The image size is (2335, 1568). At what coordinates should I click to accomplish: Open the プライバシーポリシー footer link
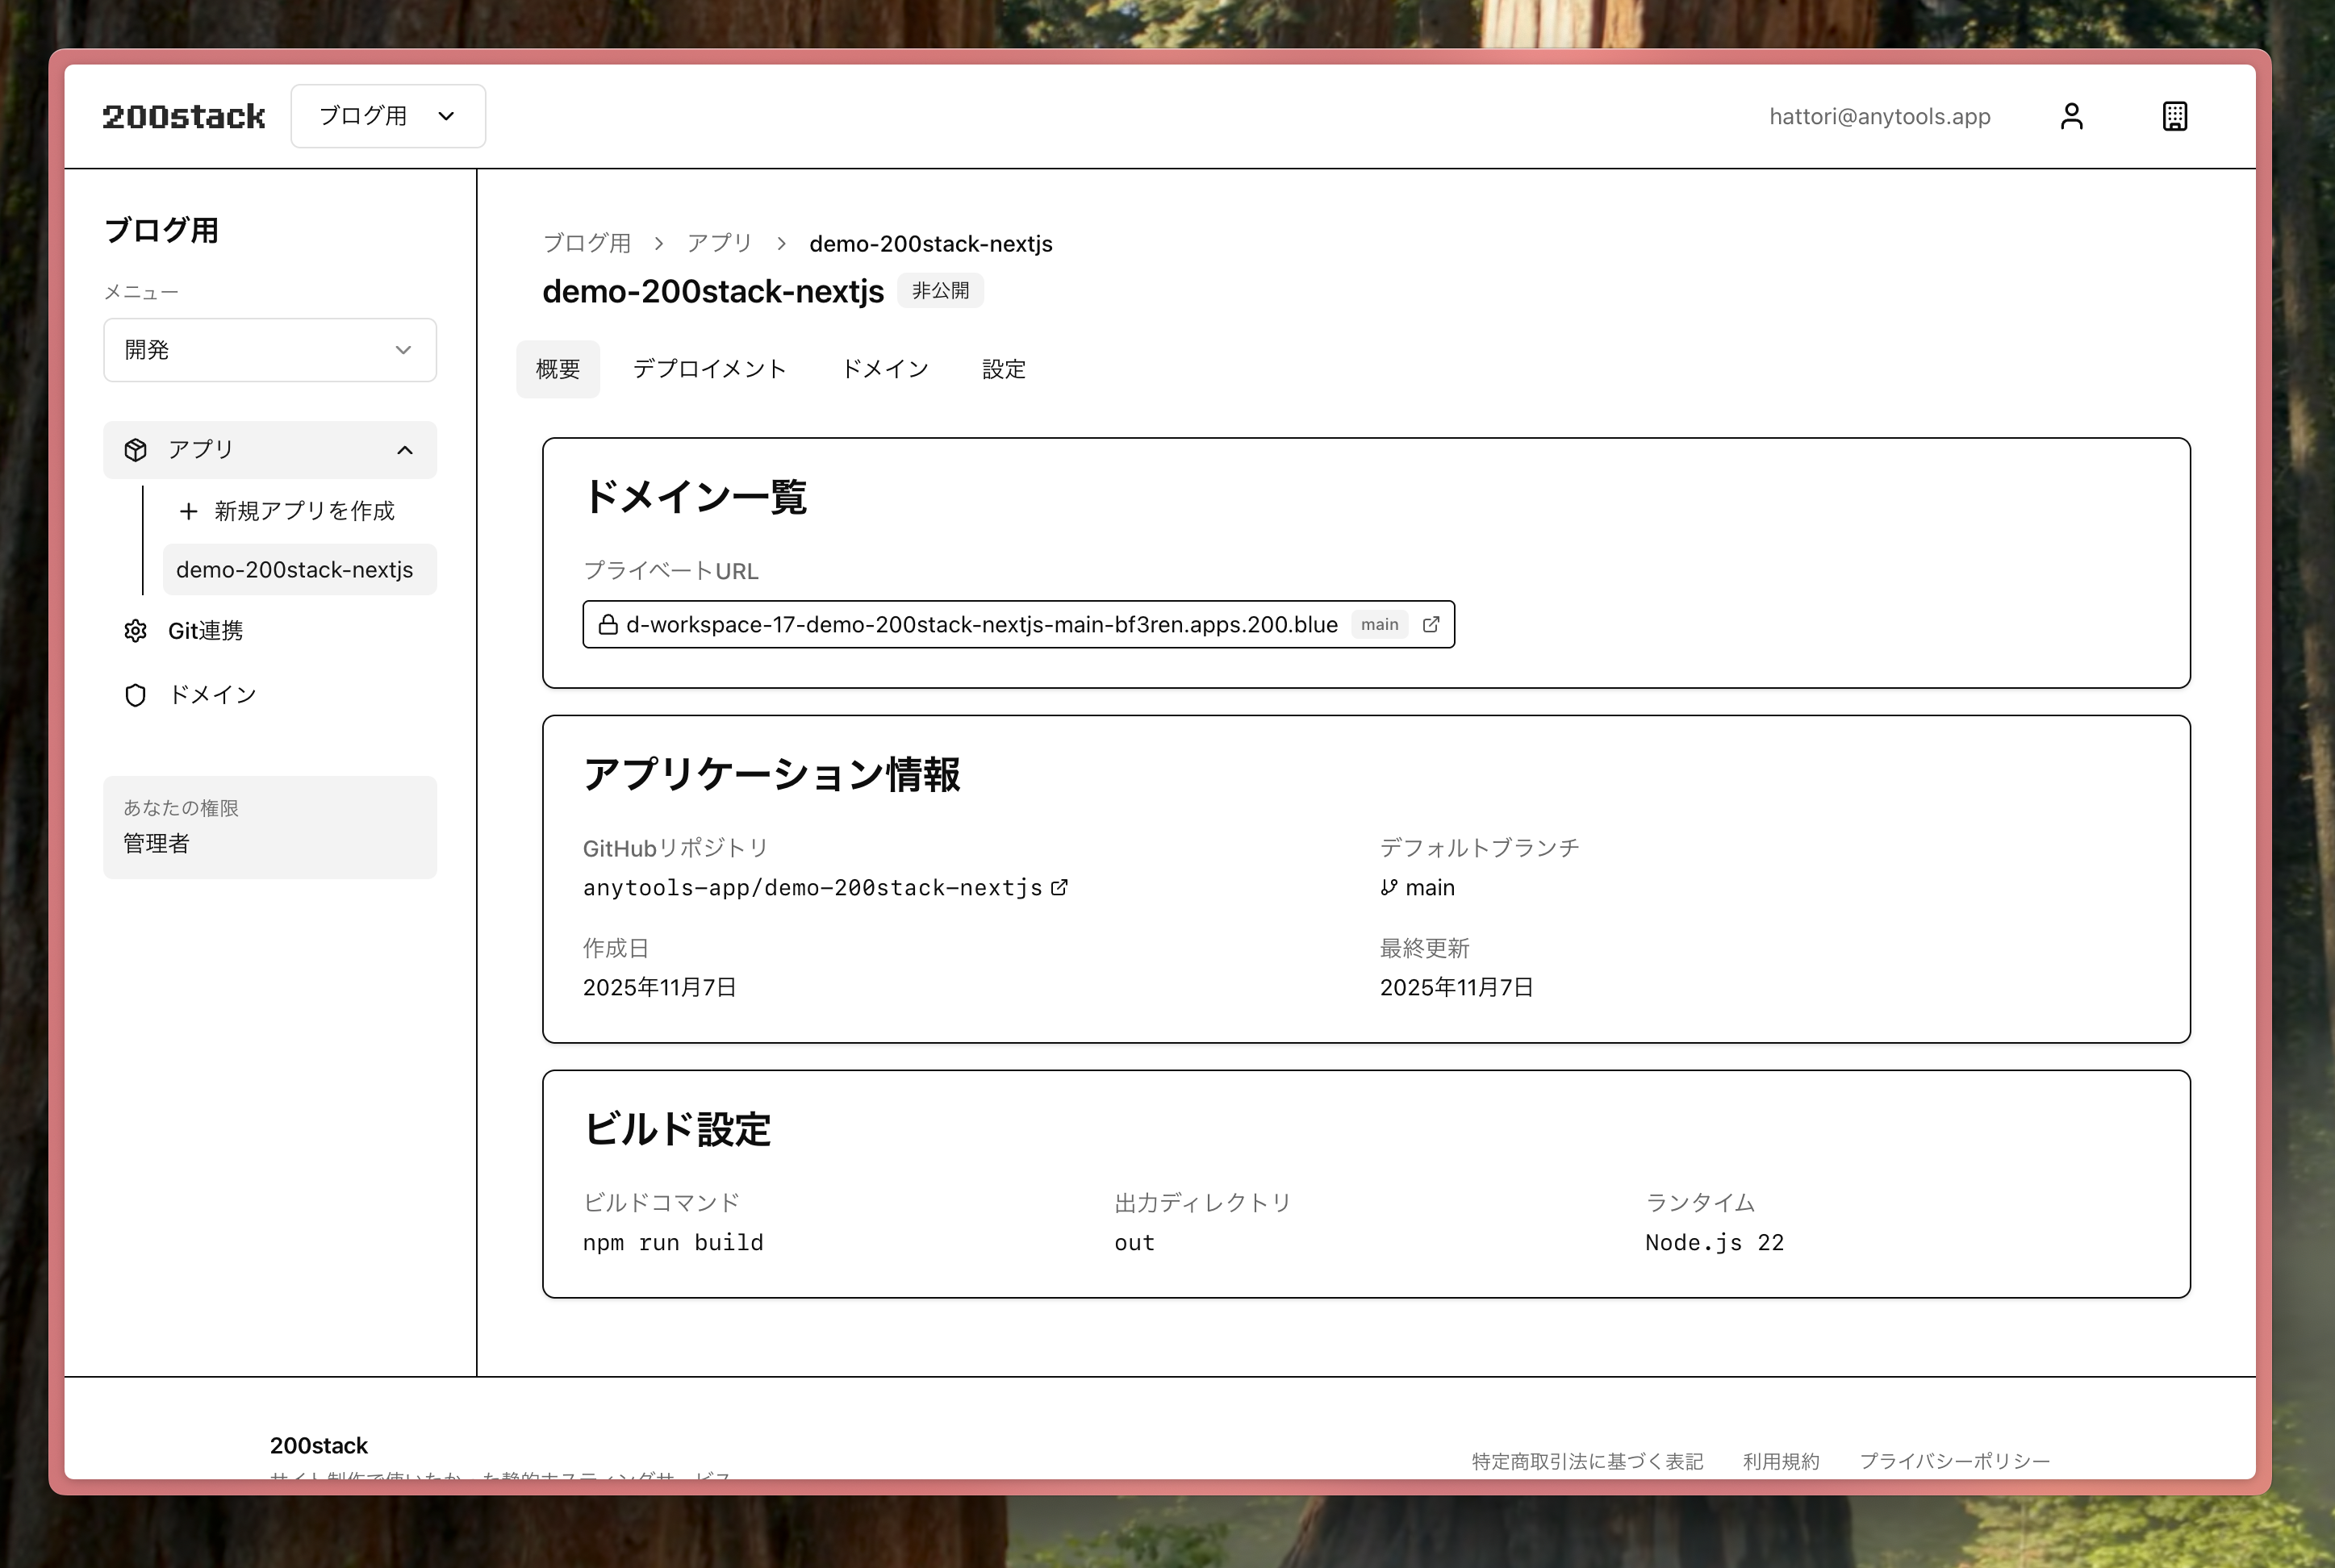click(1954, 1461)
